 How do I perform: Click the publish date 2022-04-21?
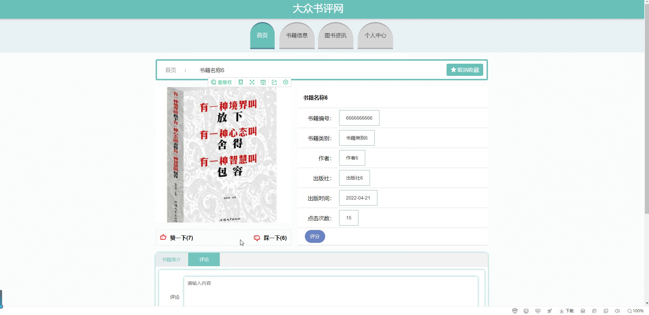pos(358,198)
